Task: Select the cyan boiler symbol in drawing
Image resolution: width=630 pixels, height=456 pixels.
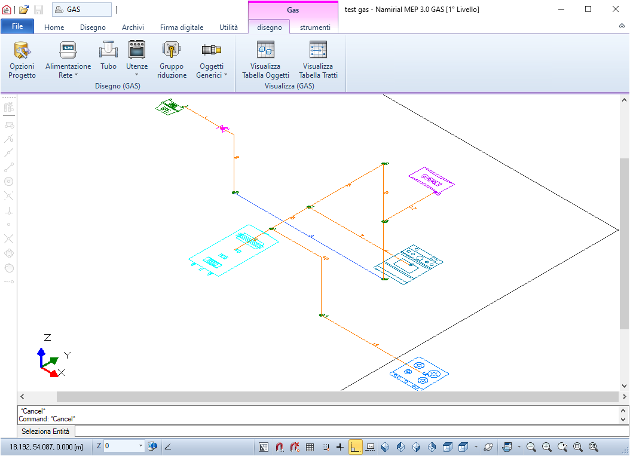Action: 234,250
